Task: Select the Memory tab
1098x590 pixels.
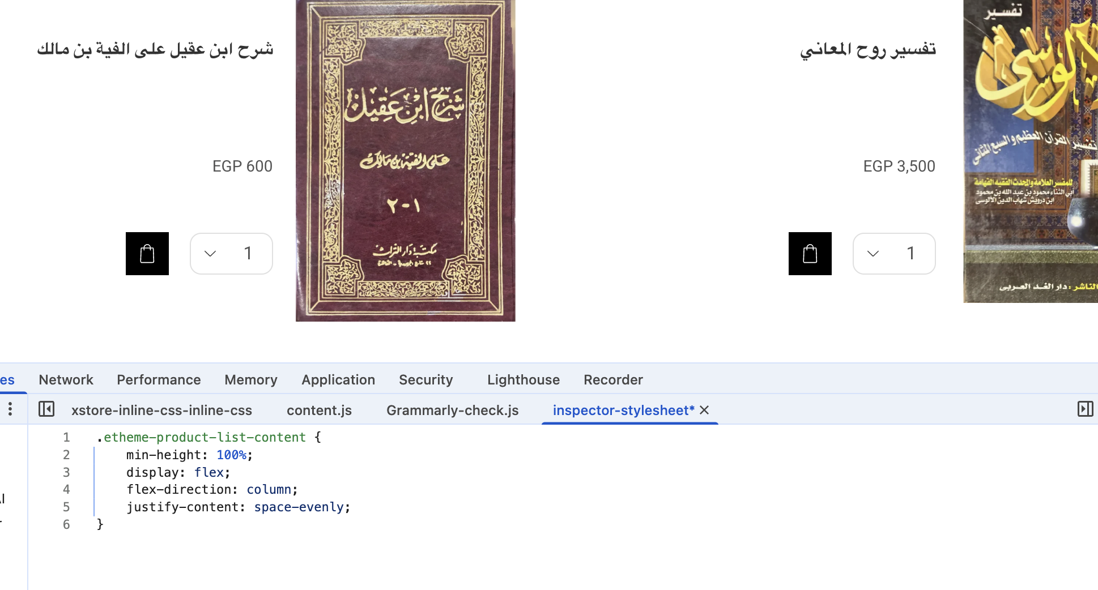Action: 251,380
